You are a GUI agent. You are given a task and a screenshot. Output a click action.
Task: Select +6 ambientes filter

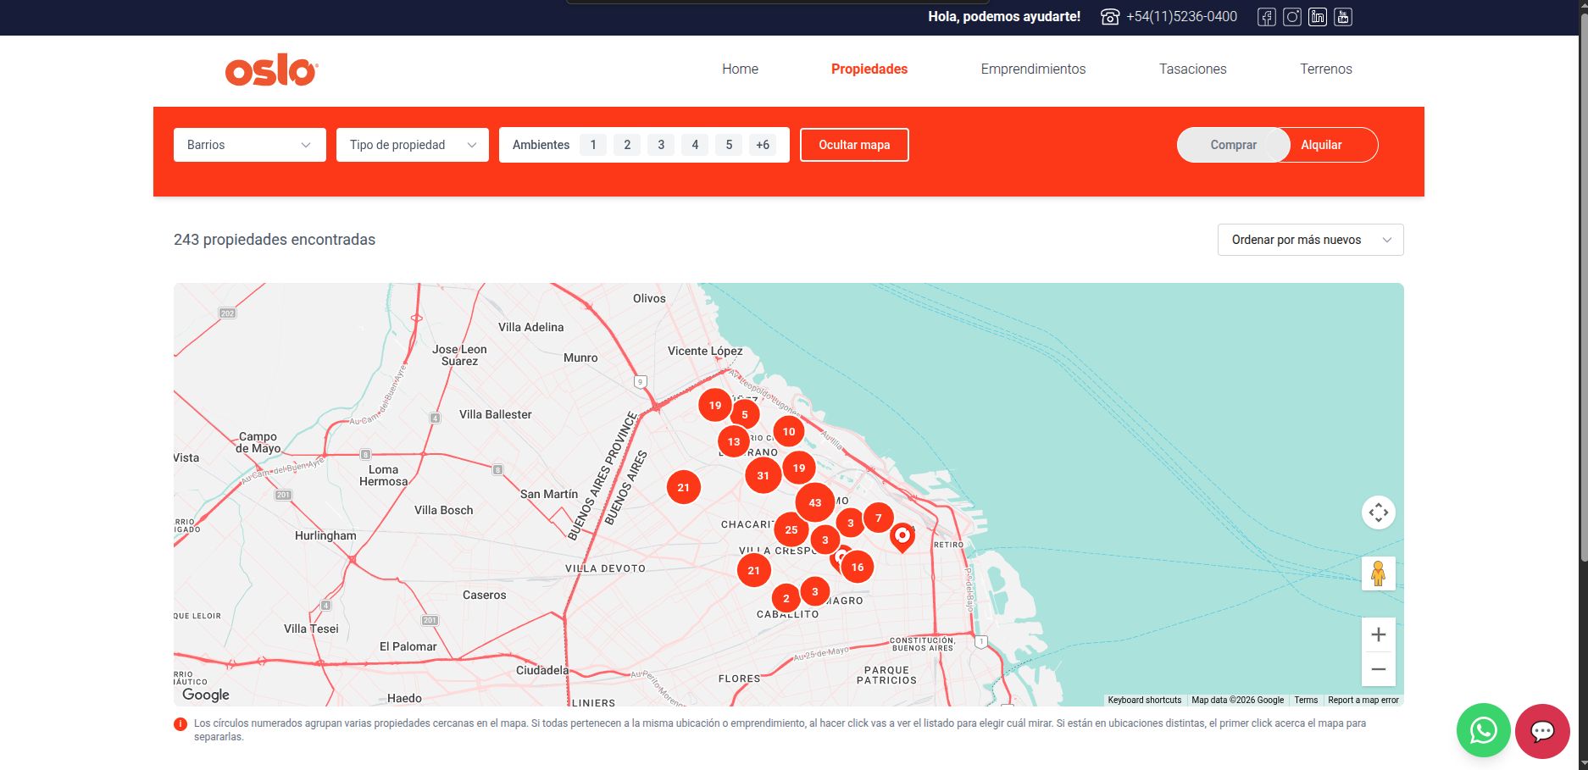coord(763,145)
